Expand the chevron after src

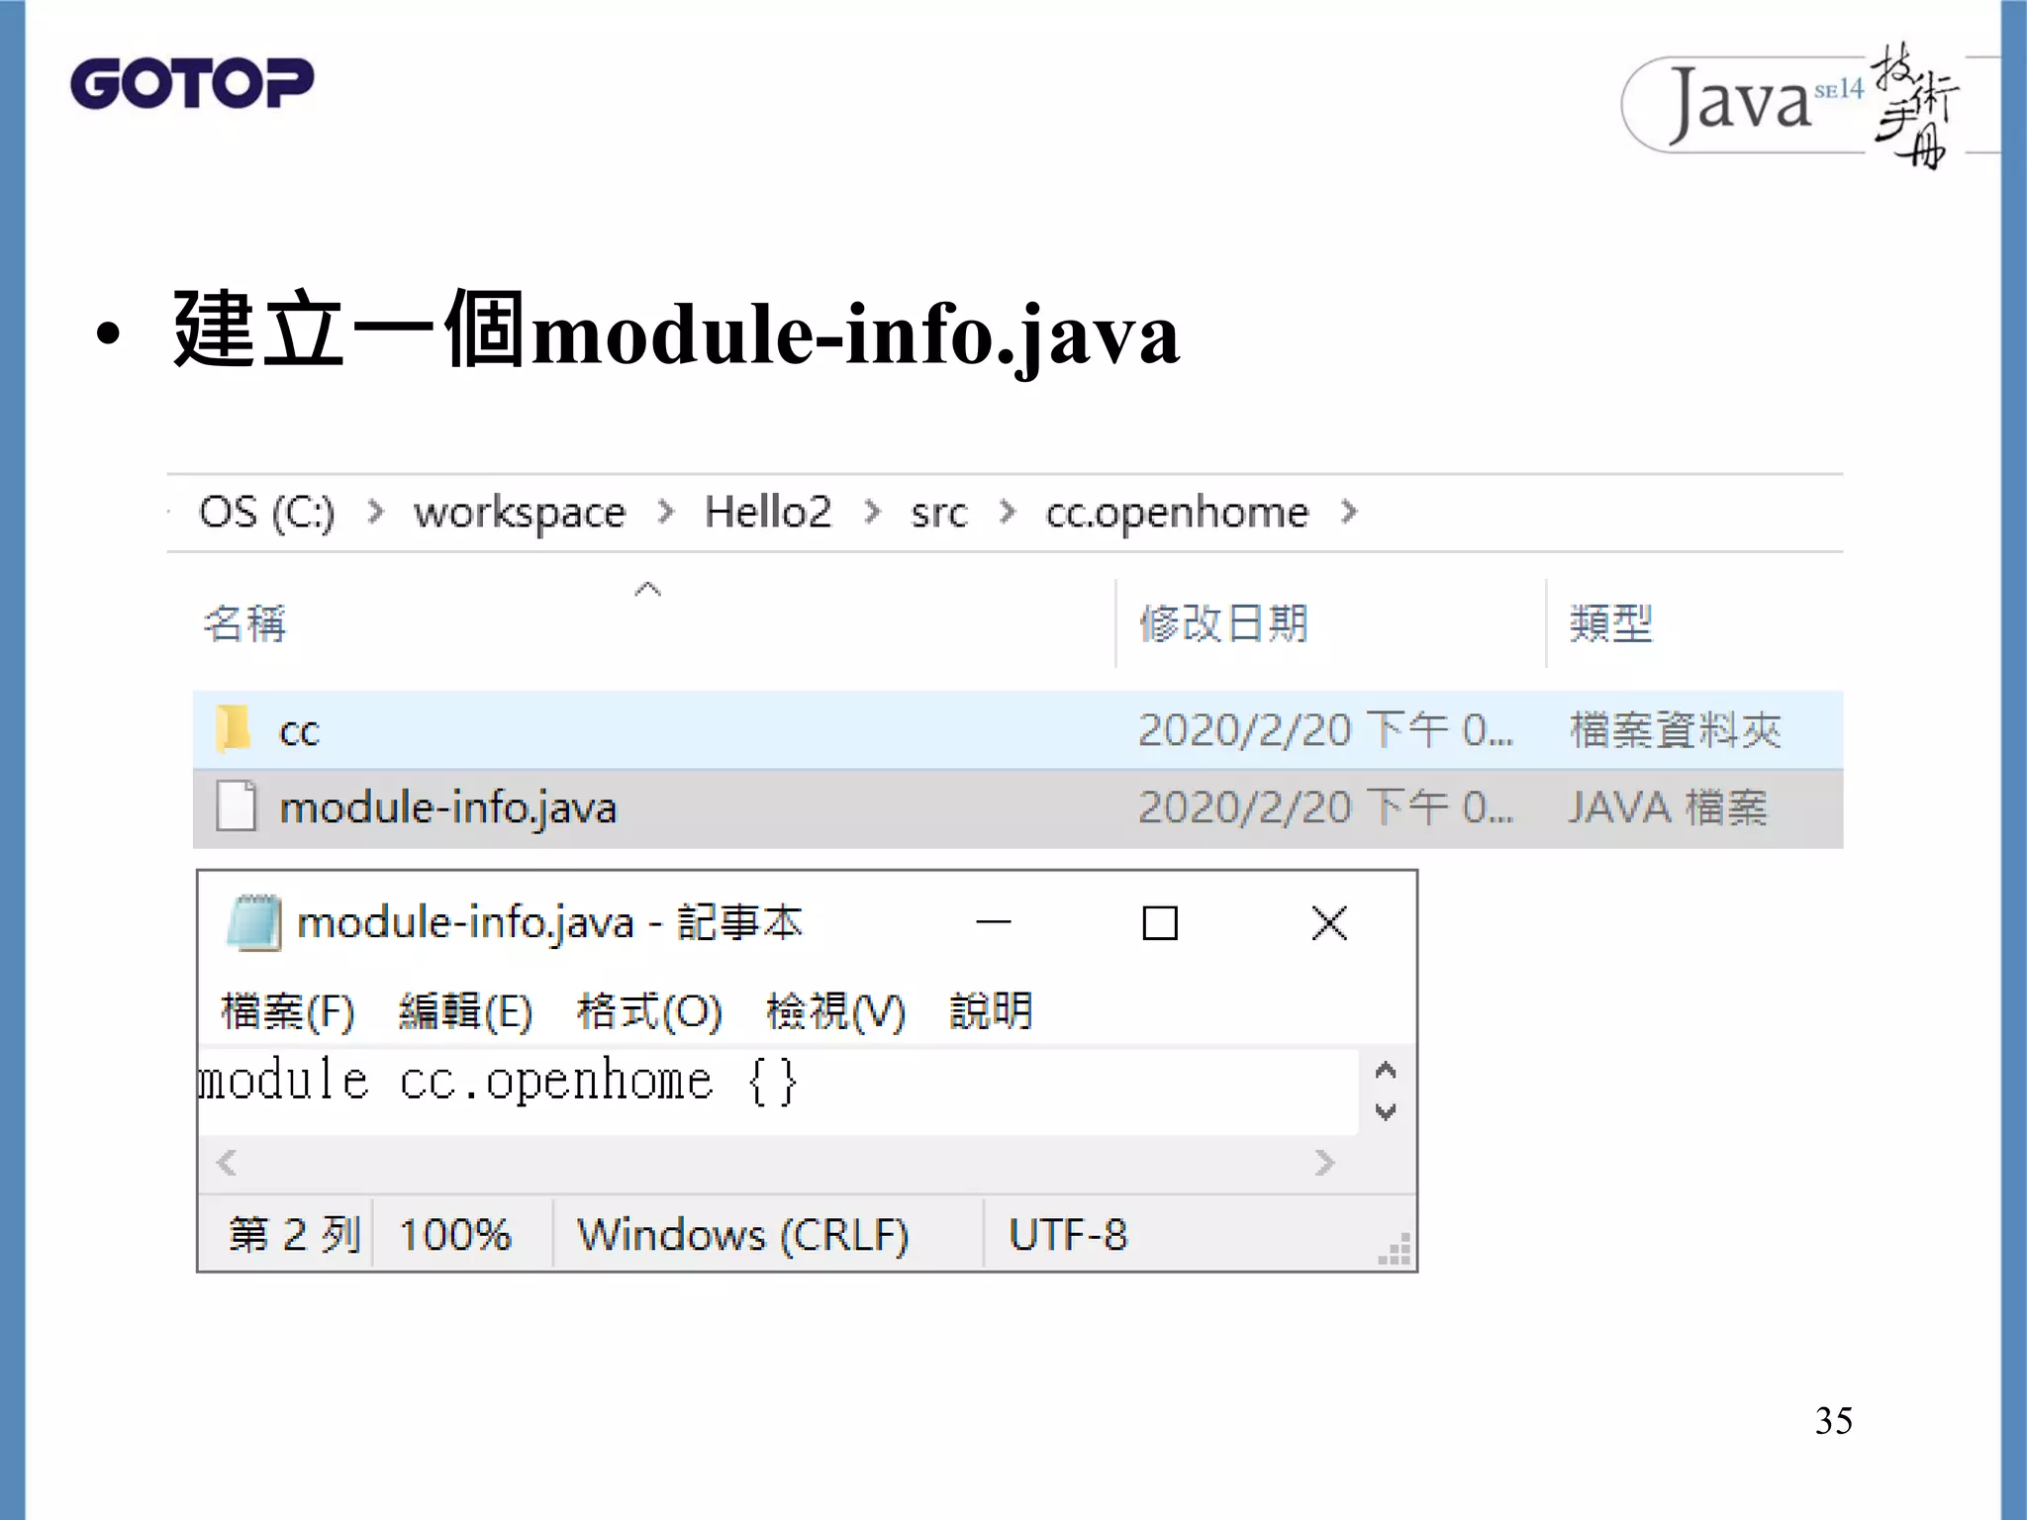tap(1008, 512)
